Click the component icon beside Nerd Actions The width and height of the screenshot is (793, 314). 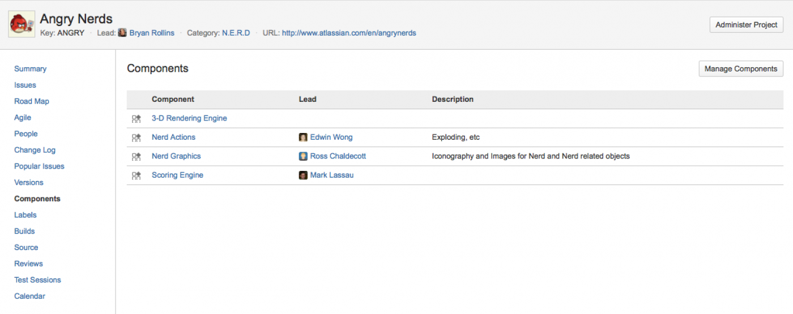[x=136, y=137]
